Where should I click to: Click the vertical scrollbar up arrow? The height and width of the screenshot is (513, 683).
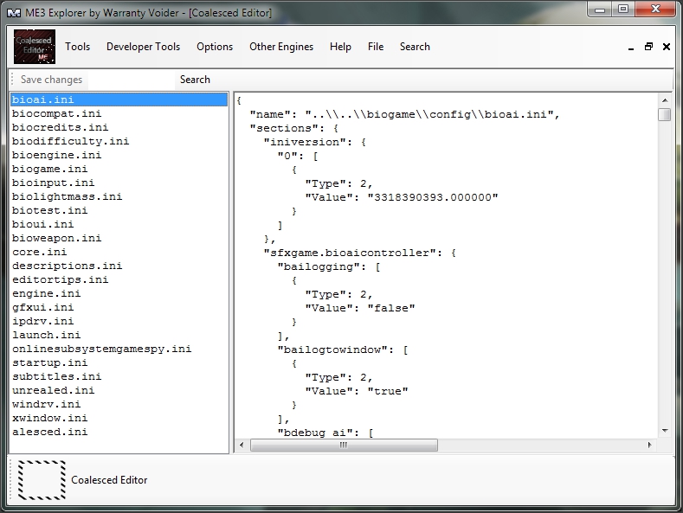pyautogui.click(x=665, y=100)
